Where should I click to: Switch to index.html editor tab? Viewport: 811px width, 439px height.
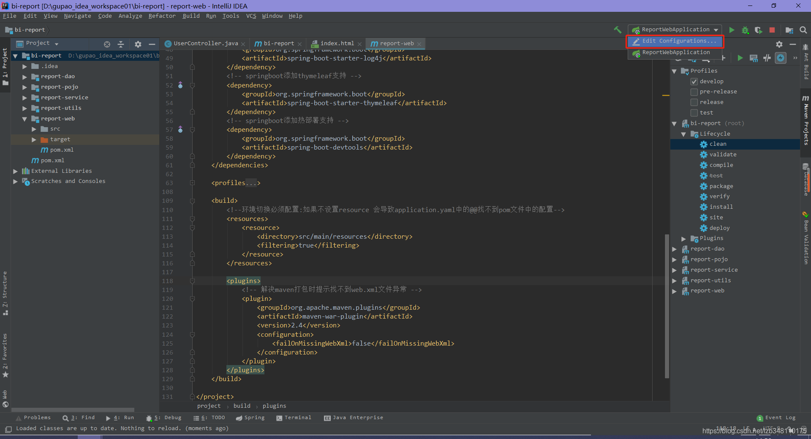(337, 44)
